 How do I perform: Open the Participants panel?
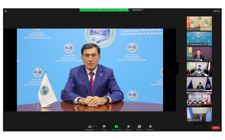pyautogui.click(x=90, y=127)
